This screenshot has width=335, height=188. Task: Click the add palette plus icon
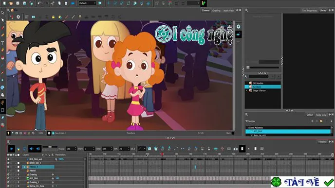pos(312,121)
